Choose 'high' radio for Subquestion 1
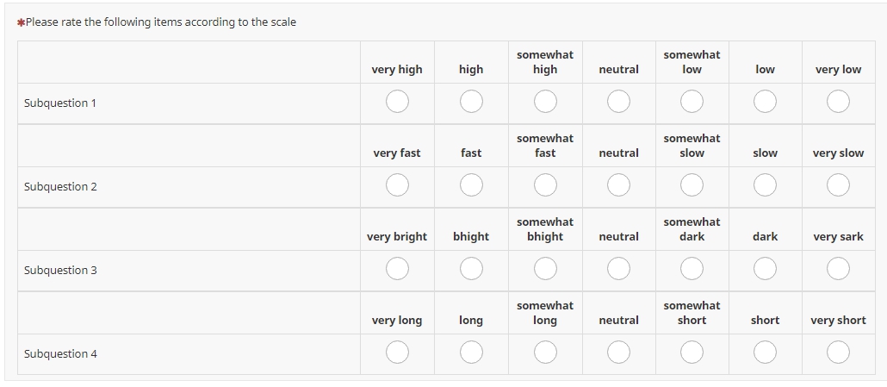Viewport: 887px width, 387px height. click(x=471, y=102)
